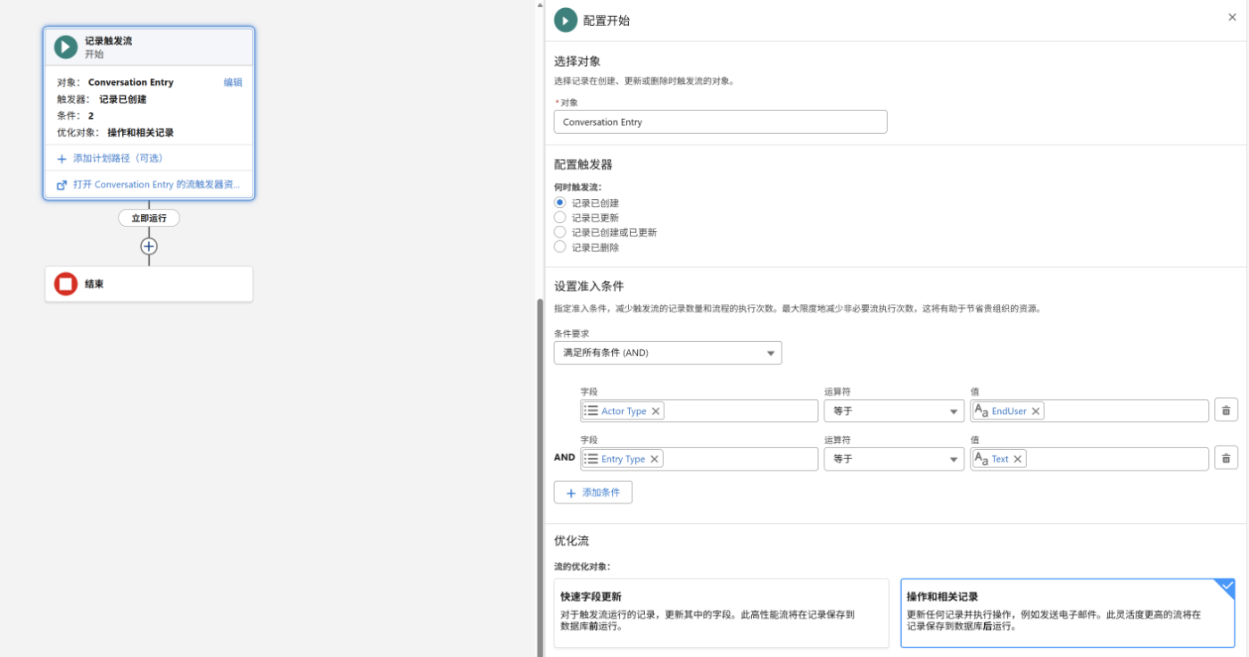Remove the Text value pill
The width and height of the screenshot is (1249, 657).
pyautogui.click(x=1018, y=459)
